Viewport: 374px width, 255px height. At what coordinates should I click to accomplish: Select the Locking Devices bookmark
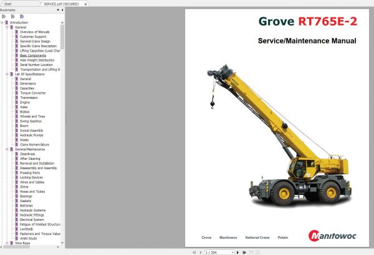click(x=31, y=177)
